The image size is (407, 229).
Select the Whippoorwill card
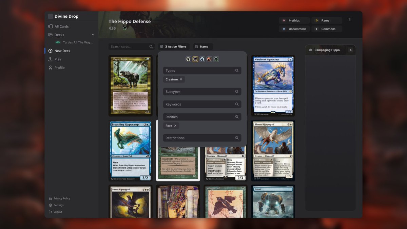tap(226, 201)
